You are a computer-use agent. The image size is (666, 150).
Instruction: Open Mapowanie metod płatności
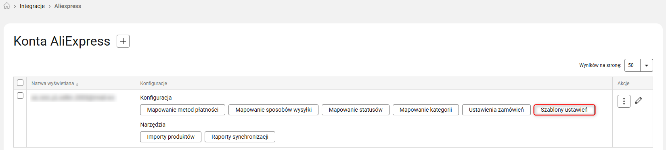point(183,110)
